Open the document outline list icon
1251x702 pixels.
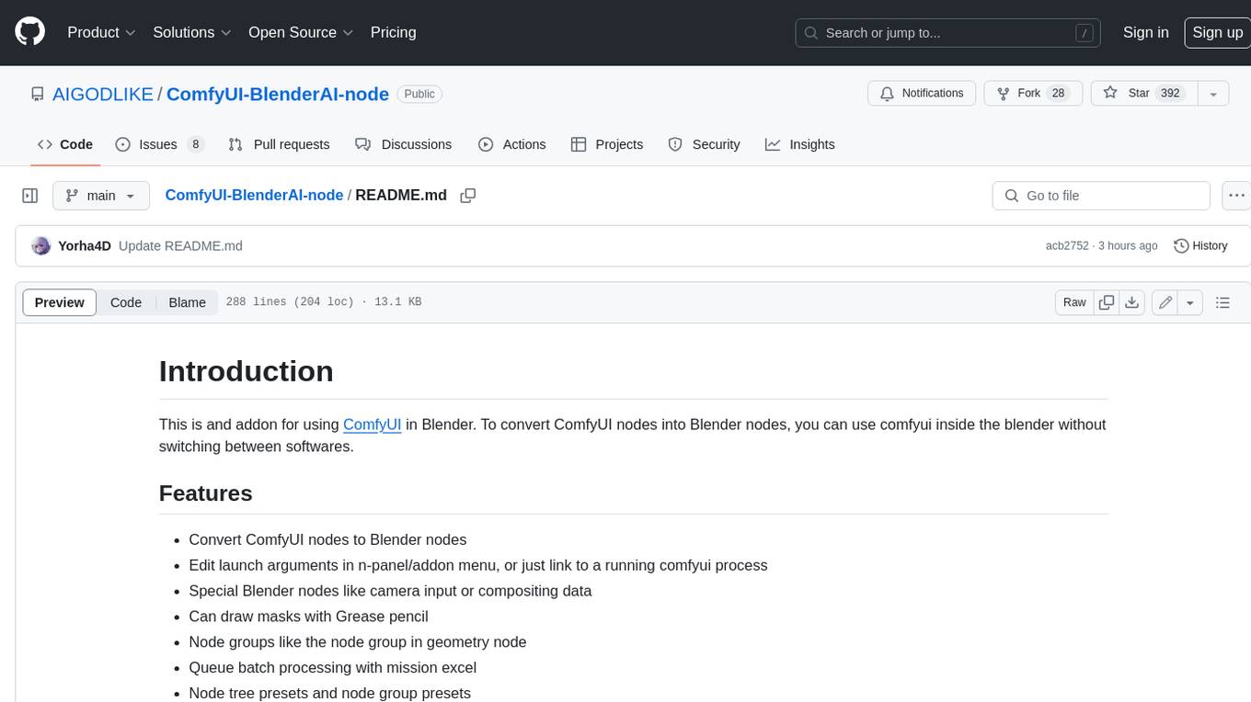(x=1222, y=302)
